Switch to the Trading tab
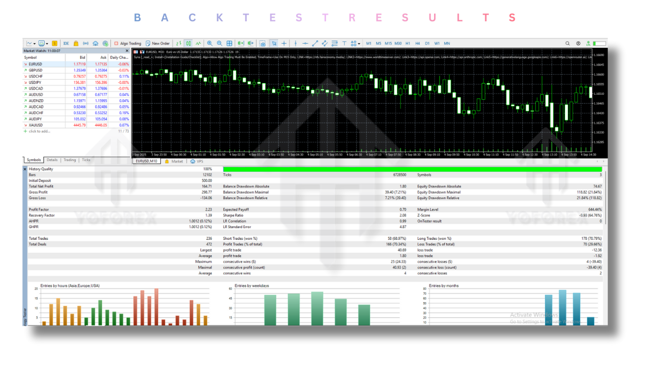 click(x=70, y=160)
